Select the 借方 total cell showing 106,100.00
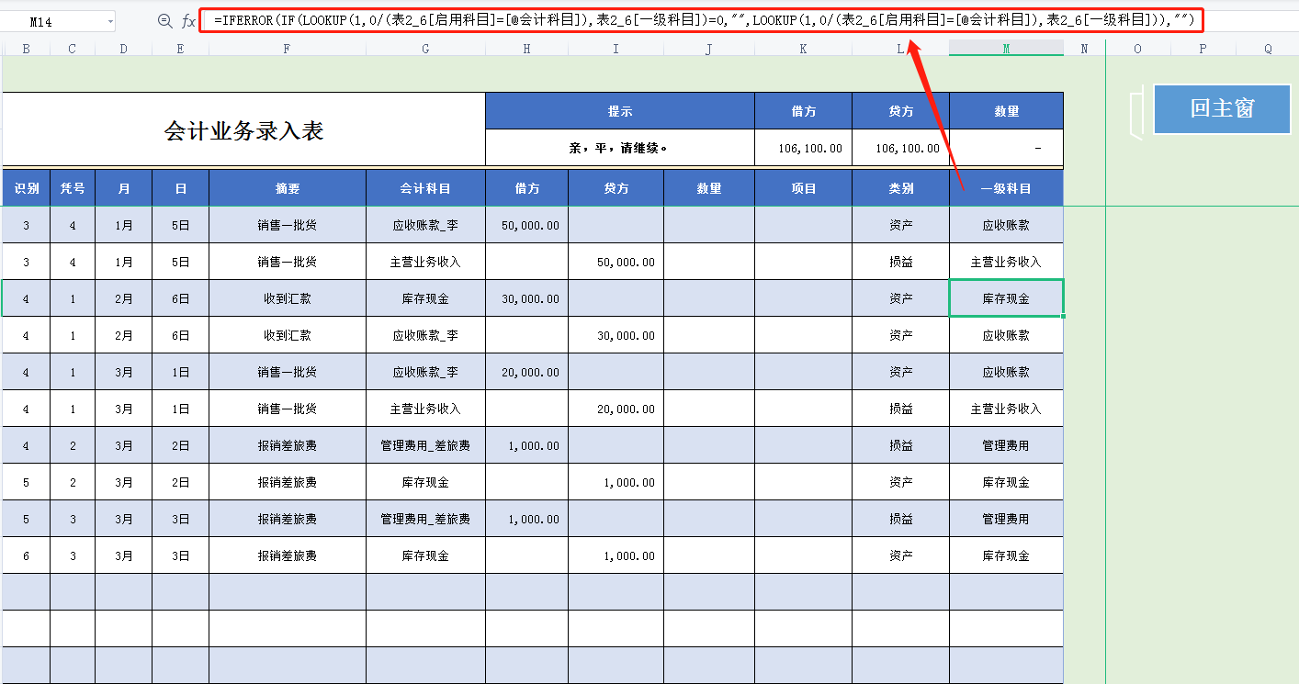Screen dimensions: 1299x684 click(802, 147)
